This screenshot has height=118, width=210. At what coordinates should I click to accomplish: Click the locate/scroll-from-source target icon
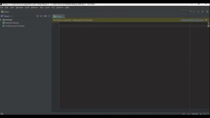[37, 16]
